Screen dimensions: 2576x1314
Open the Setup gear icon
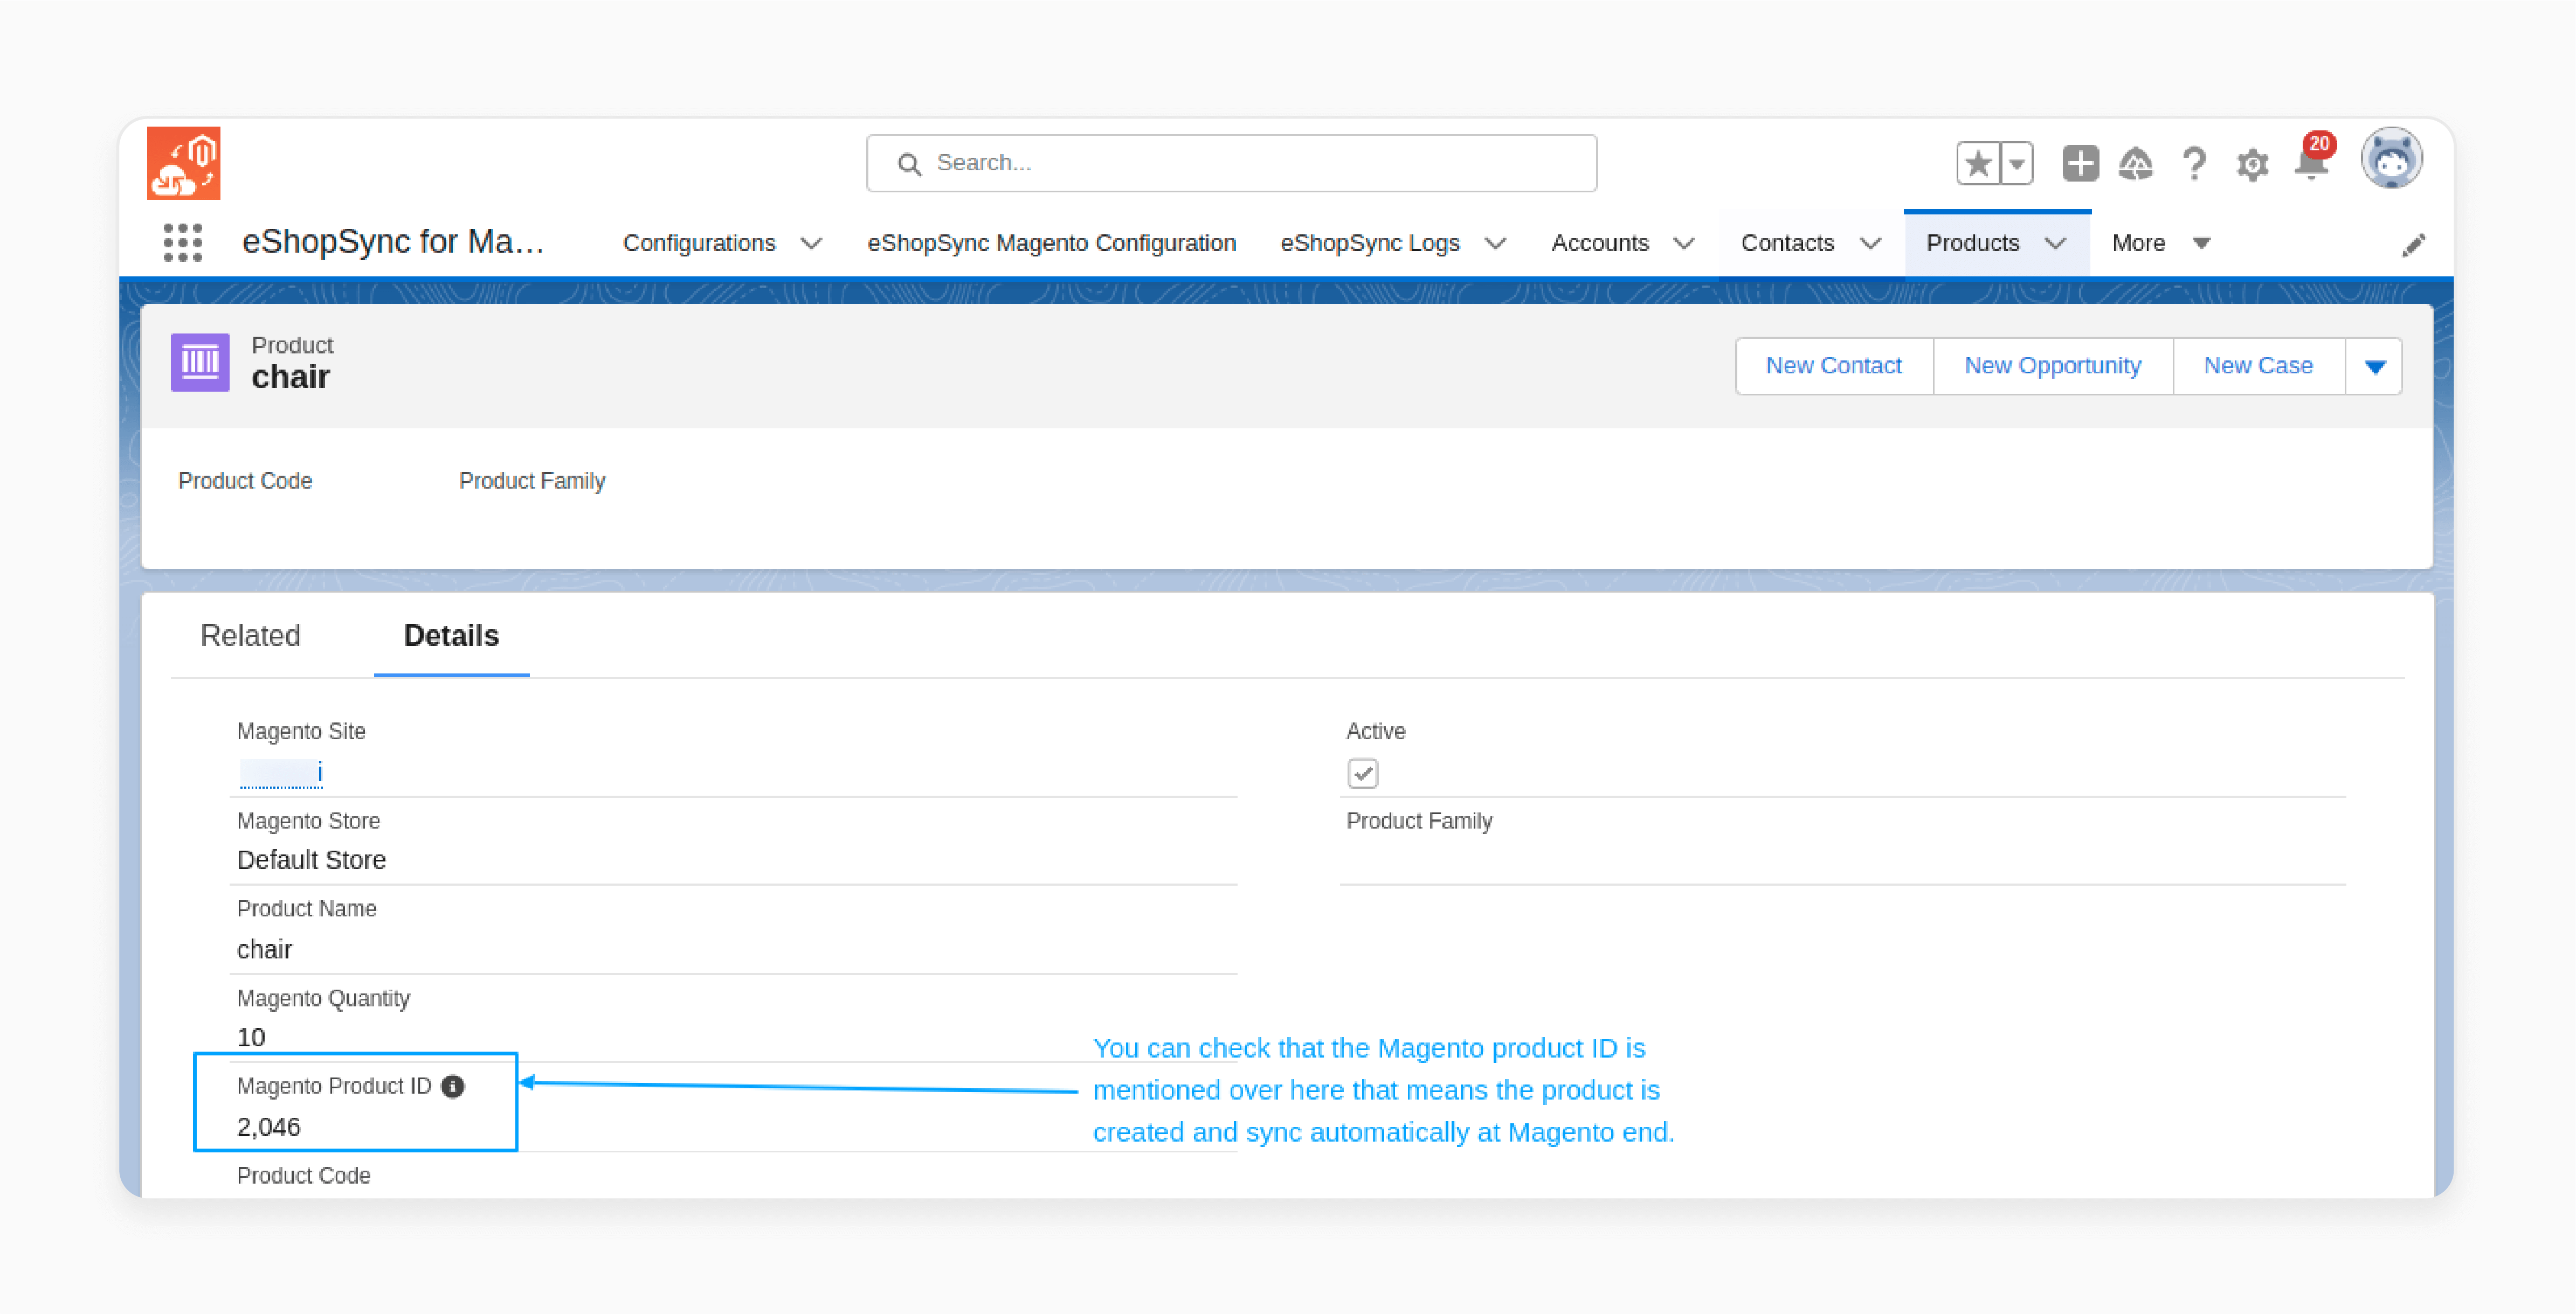(2252, 164)
